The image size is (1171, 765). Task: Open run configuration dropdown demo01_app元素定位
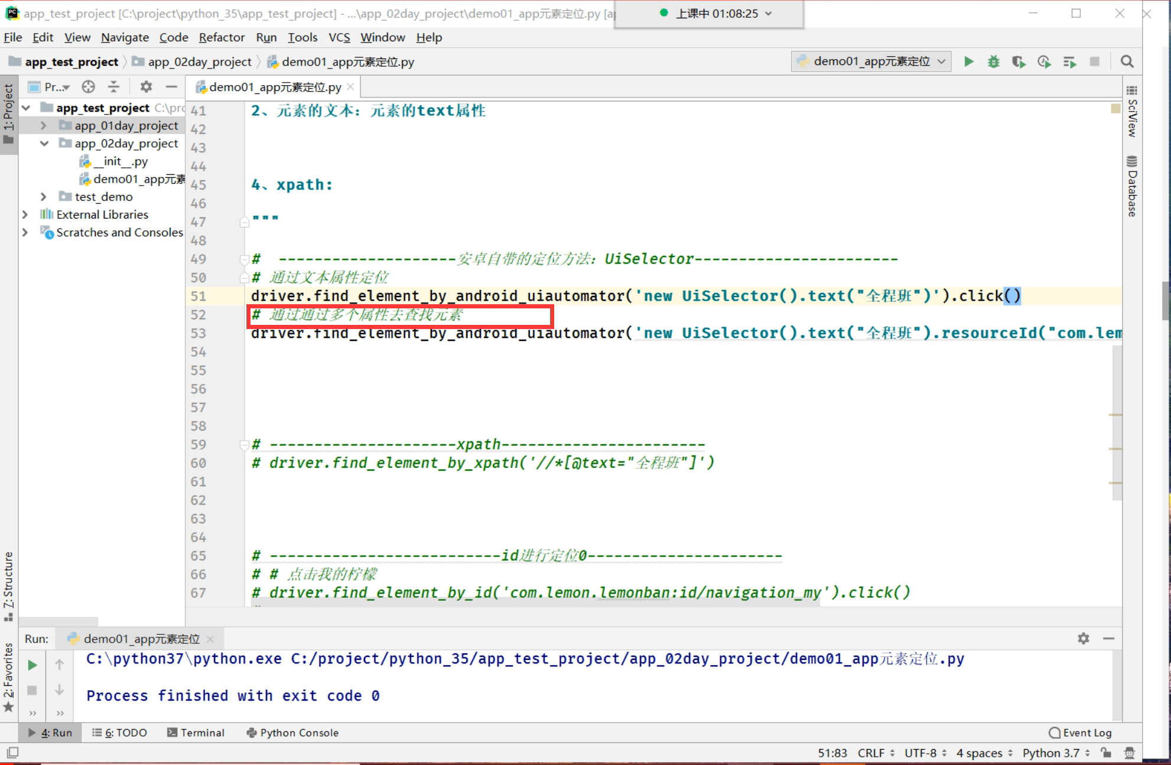[x=871, y=61]
